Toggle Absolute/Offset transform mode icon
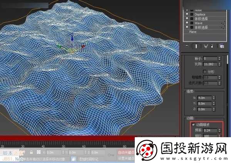This screenshot has width=231, height=163. pyautogui.click(x=38, y=152)
